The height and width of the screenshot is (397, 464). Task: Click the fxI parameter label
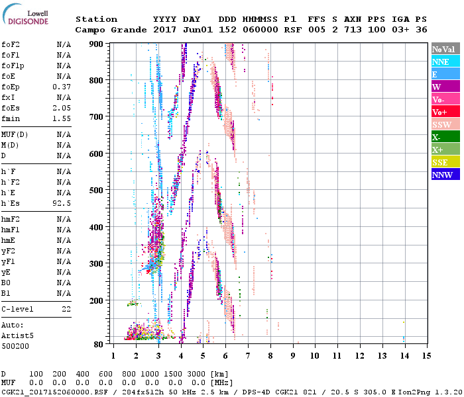click(8, 97)
